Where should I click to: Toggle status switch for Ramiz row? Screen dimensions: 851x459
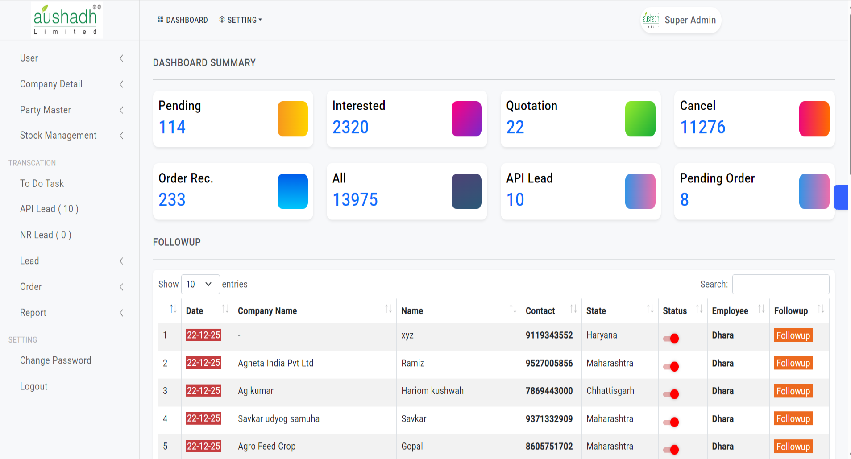[671, 367]
